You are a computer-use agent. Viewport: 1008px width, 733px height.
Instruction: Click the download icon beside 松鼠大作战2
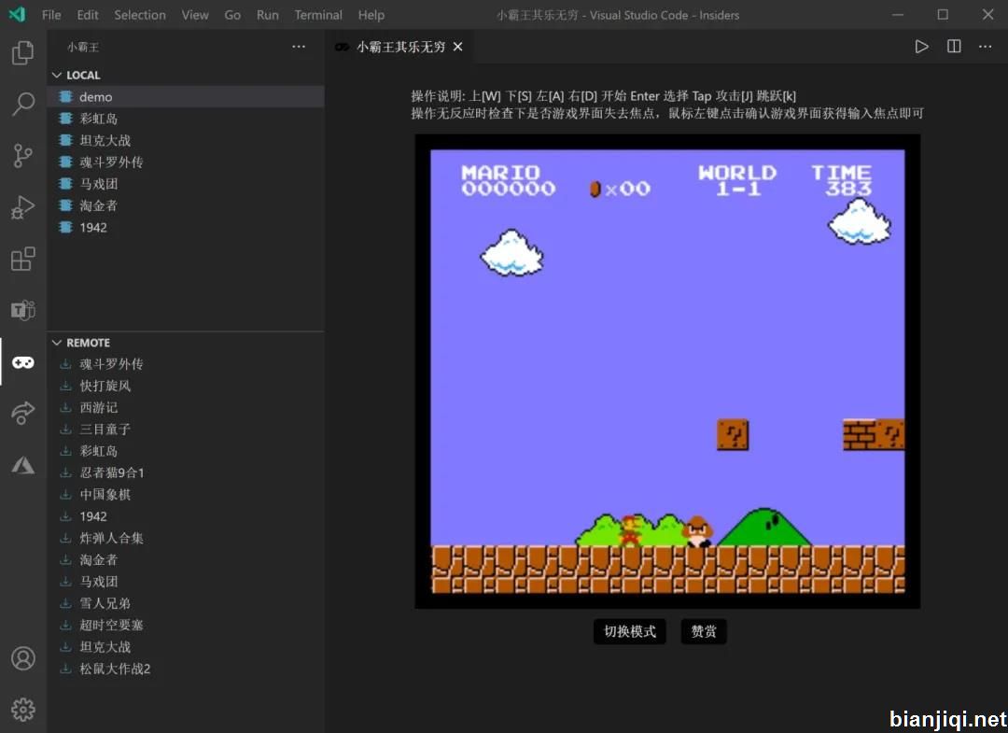pyautogui.click(x=65, y=669)
